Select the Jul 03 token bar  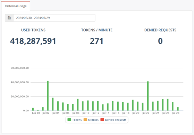53,104
